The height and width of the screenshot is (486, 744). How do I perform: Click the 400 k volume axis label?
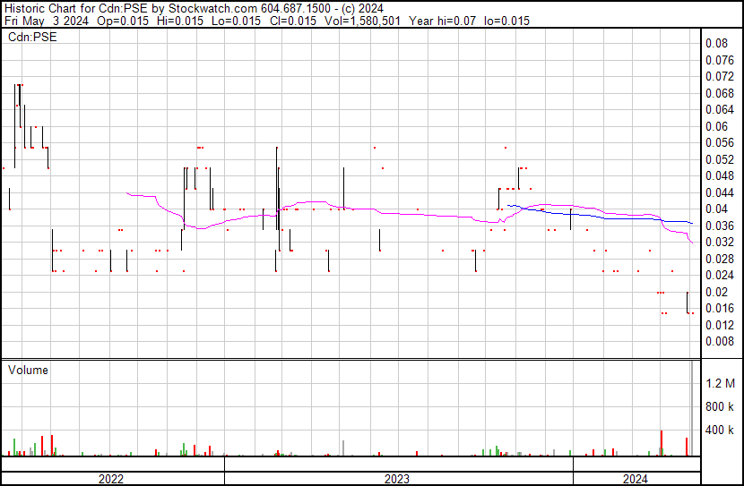pyautogui.click(x=720, y=431)
